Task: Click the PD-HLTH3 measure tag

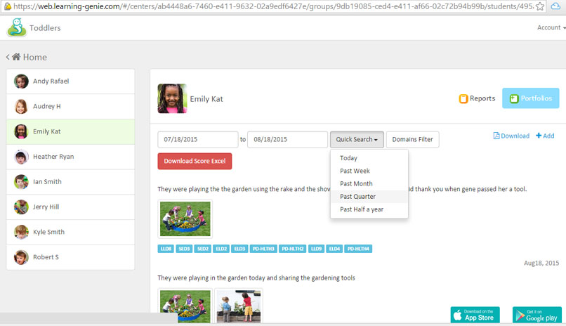Action: pyautogui.click(x=263, y=249)
